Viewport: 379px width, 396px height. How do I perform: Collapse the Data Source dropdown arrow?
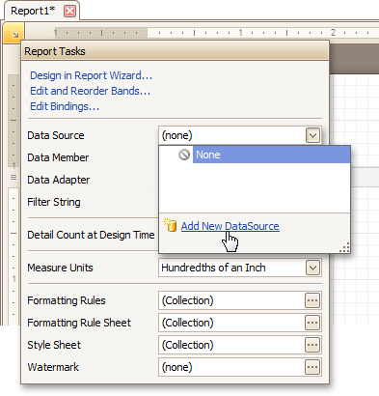tap(312, 135)
